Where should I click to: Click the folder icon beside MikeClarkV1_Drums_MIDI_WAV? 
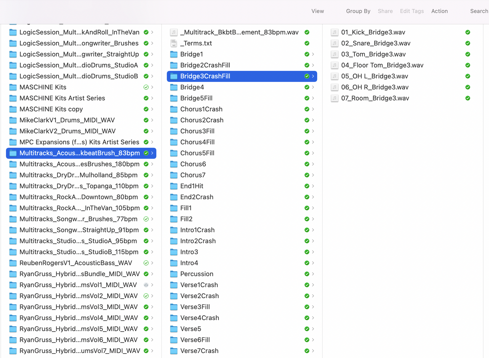click(13, 120)
